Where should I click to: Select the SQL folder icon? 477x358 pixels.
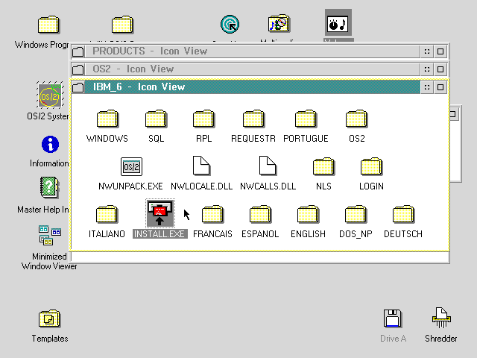click(156, 119)
